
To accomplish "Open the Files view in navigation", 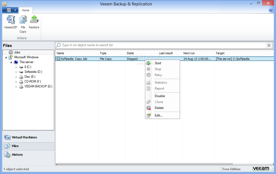I will tap(28, 146).
